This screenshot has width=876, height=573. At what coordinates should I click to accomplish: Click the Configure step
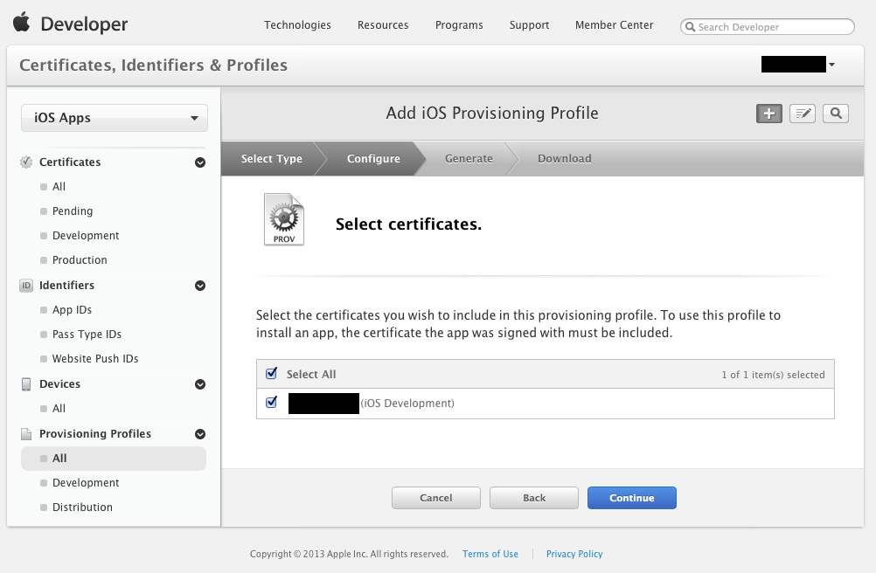click(373, 158)
